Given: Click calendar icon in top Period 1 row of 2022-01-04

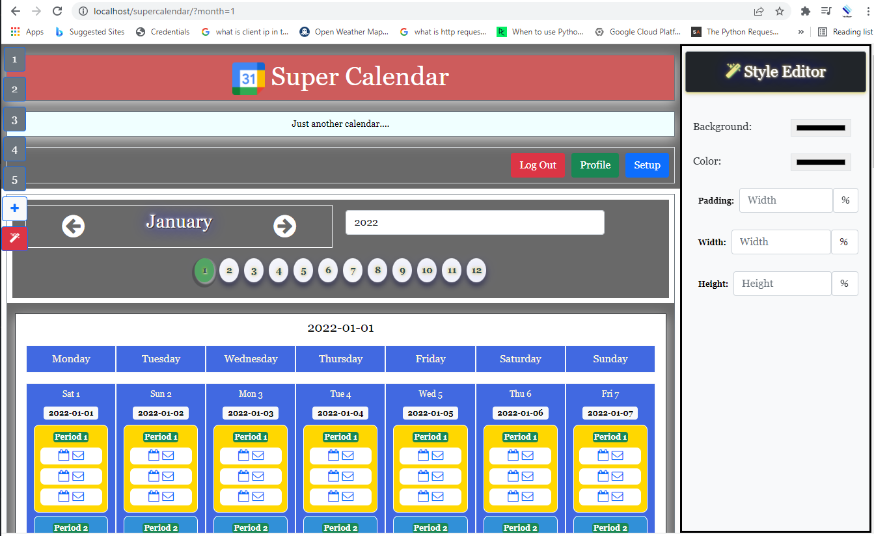Looking at the screenshot, I should (333, 455).
